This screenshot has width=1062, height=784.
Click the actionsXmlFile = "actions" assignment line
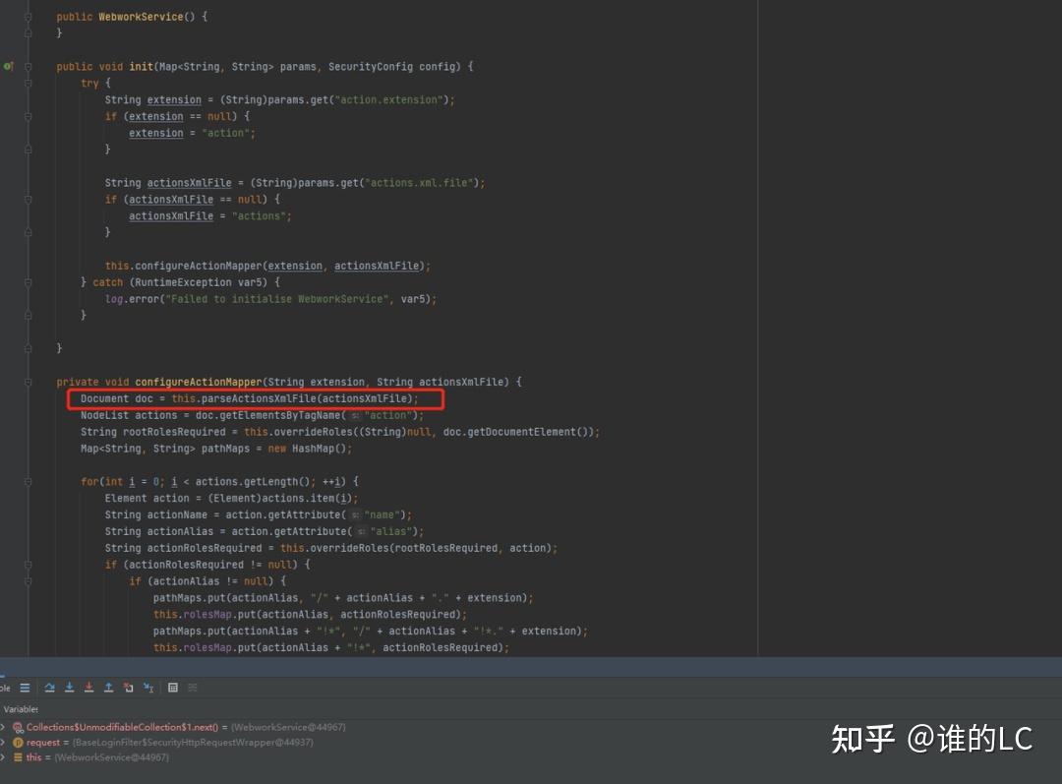(x=210, y=216)
